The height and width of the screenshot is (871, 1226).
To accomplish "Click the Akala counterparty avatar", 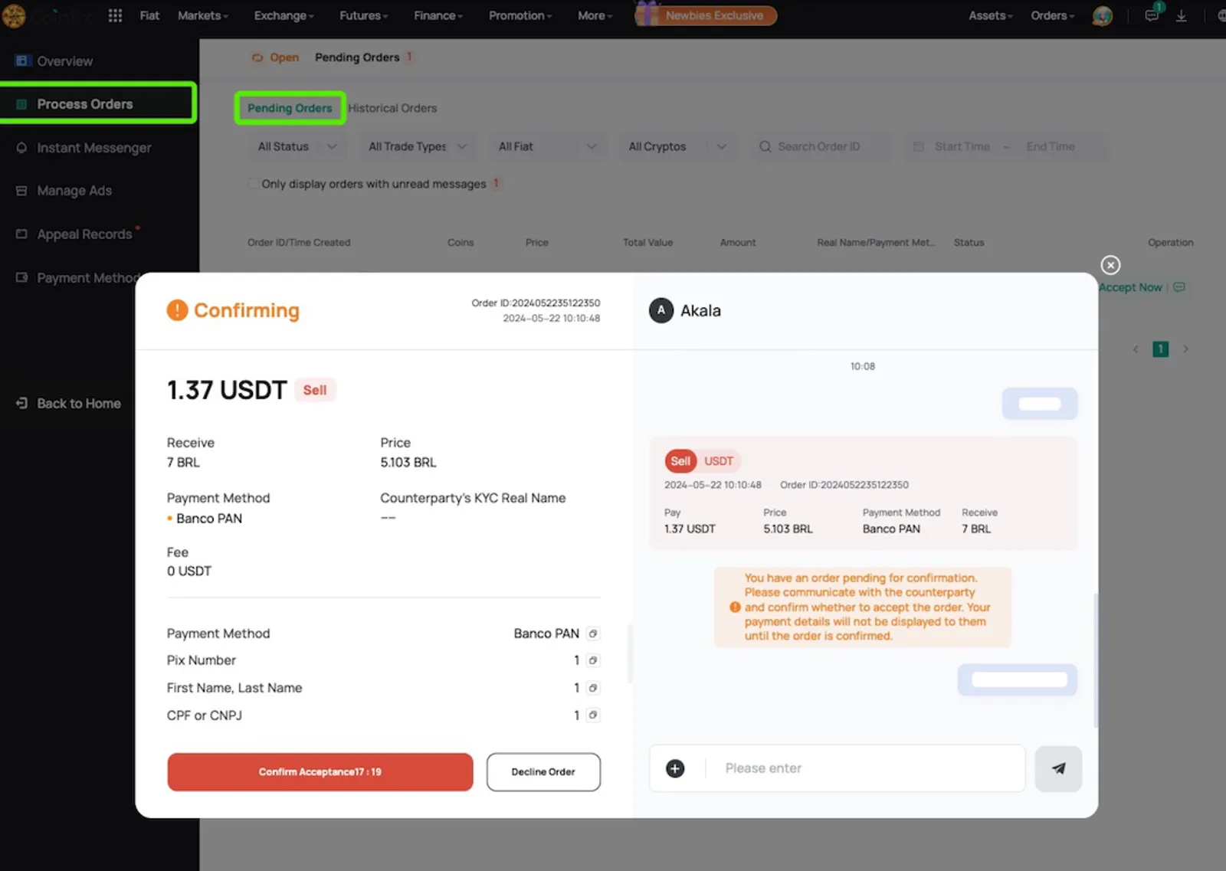I will [x=661, y=310].
